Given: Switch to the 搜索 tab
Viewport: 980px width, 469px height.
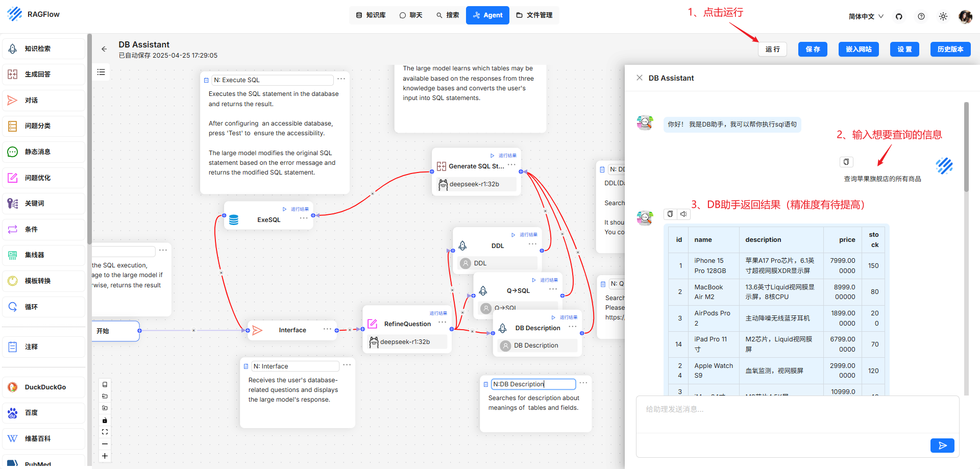Looking at the screenshot, I should [448, 15].
